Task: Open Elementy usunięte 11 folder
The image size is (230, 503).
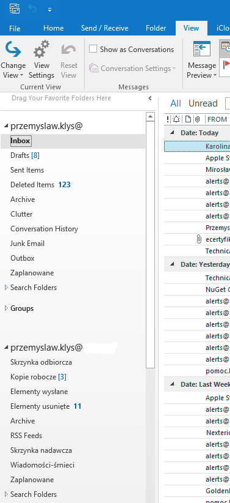Action: click(46, 406)
